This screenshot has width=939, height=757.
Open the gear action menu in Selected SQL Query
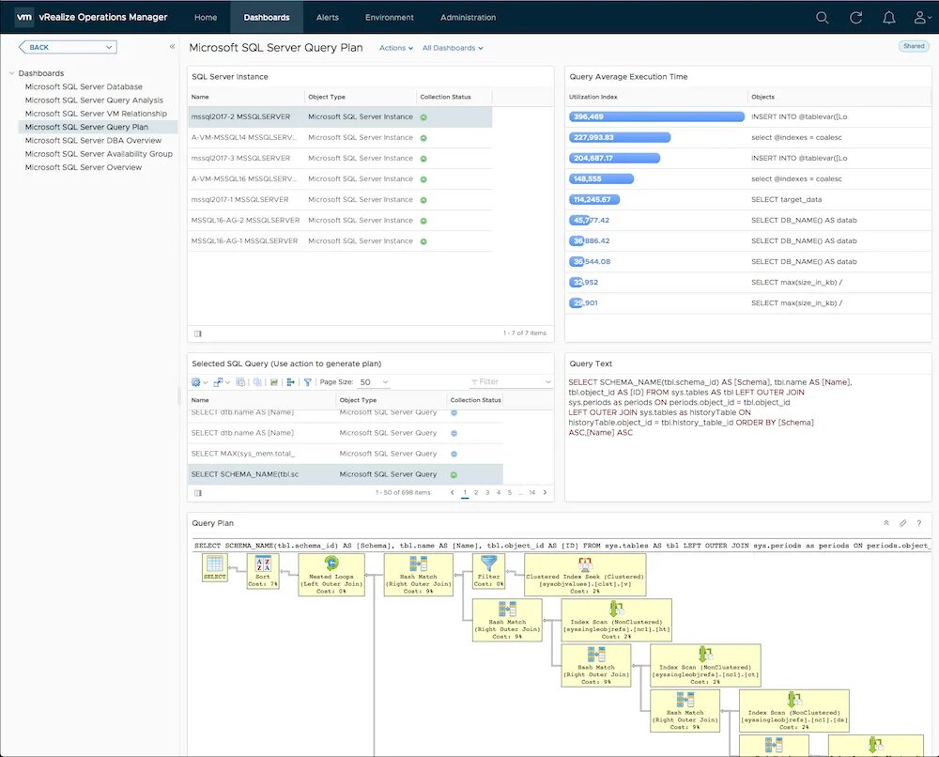(x=199, y=382)
